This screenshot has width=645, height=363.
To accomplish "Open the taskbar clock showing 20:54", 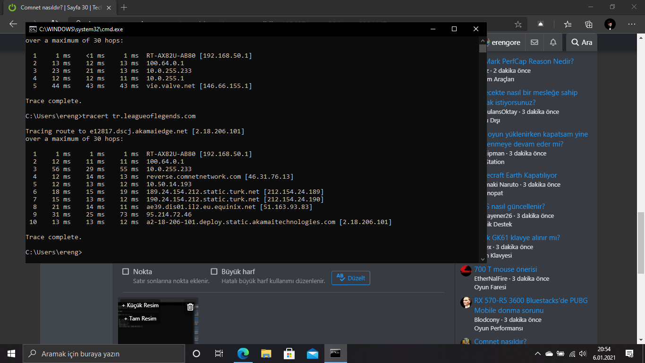I will coord(604,354).
